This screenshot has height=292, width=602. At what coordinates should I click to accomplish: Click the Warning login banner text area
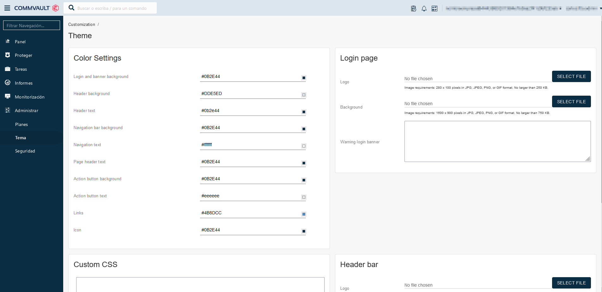click(x=497, y=141)
